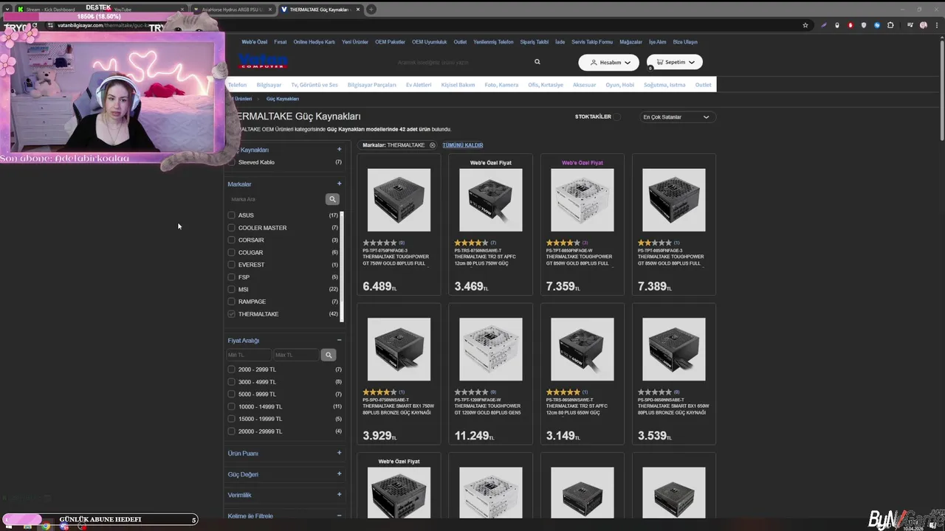Open the white Toughpower GT 850W image
Screen dimensions: 945x531
(582, 200)
